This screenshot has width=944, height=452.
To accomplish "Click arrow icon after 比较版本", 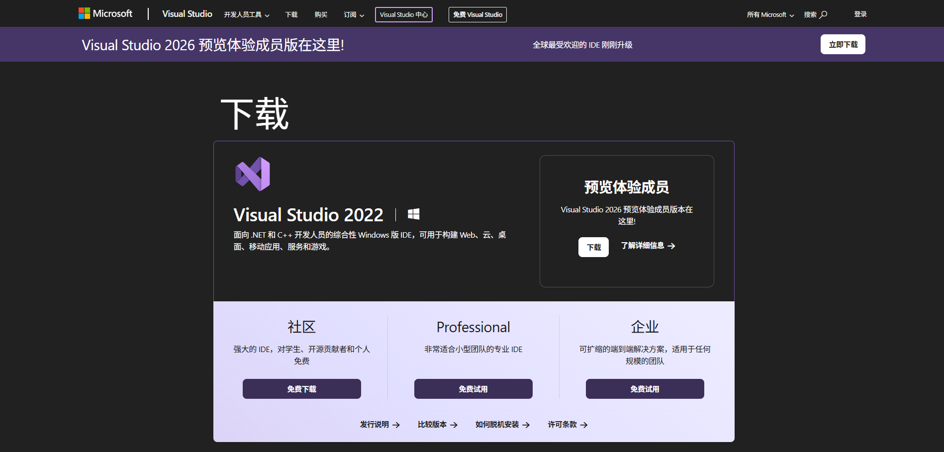I will (454, 425).
